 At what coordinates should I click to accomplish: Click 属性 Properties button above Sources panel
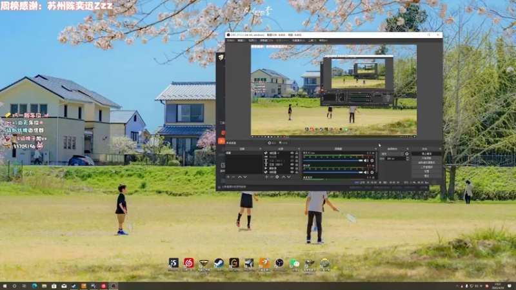coord(272,142)
